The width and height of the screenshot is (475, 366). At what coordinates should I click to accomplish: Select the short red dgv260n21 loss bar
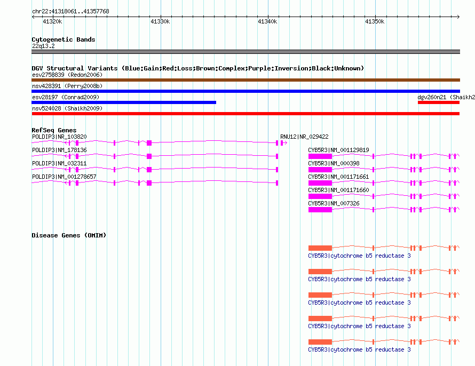coord(439,102)
